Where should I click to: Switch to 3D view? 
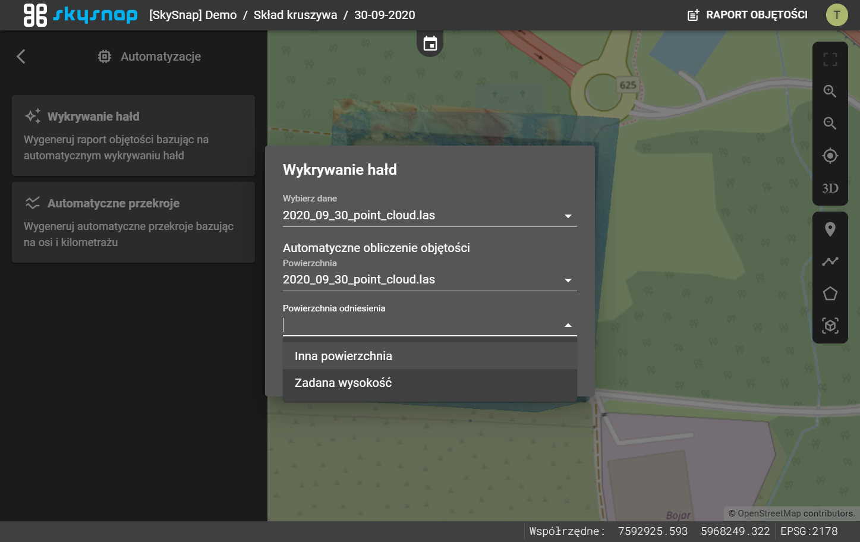[830, 188]
